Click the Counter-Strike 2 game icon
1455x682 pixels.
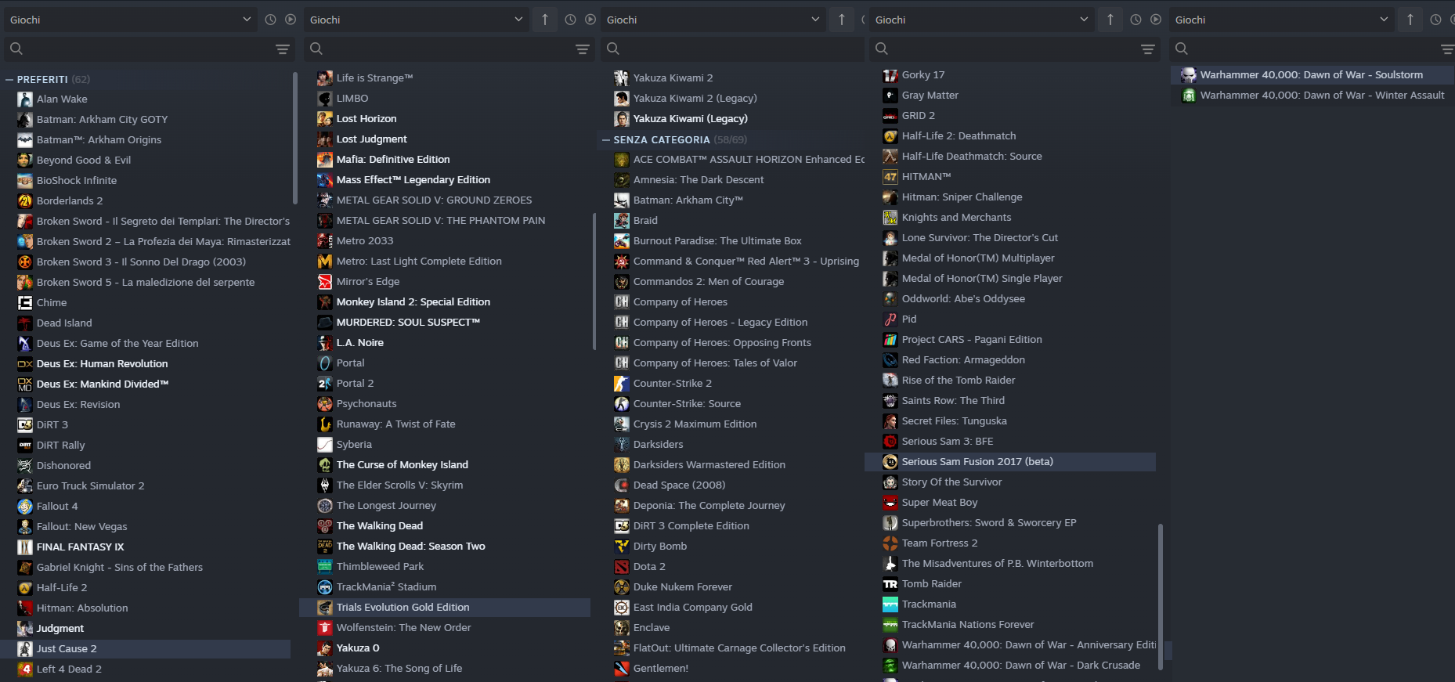621,384
